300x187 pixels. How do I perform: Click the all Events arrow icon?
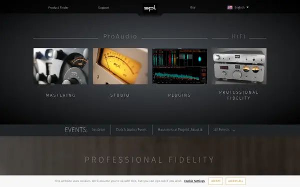(233, 130)
